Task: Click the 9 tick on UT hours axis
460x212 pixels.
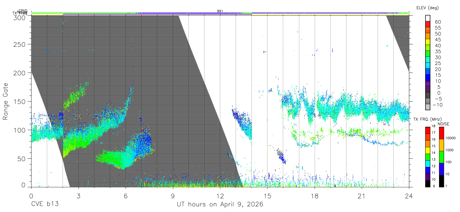Action: [173, 196]
